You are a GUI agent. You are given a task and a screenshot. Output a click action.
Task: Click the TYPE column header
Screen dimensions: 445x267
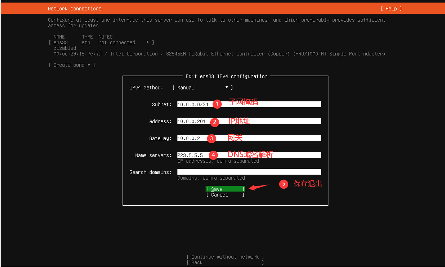[87, 37]
